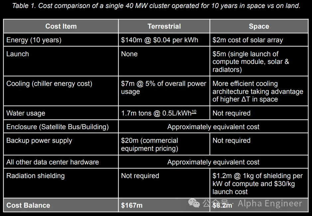Select the Cost Item column header
This screenshot has height=216, width=312.
[61, 26]
